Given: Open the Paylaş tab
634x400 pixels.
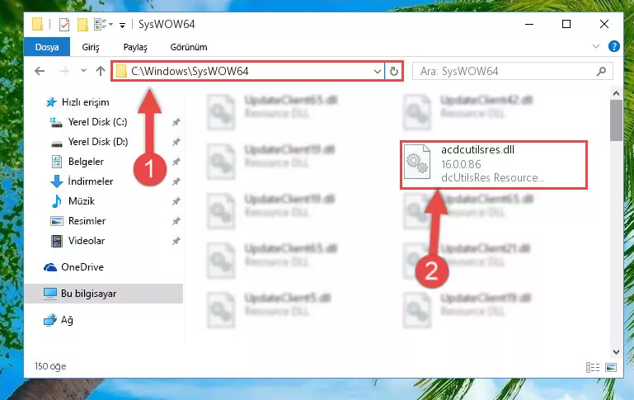Looking at the screenshot, I should (x=135, y=47).
